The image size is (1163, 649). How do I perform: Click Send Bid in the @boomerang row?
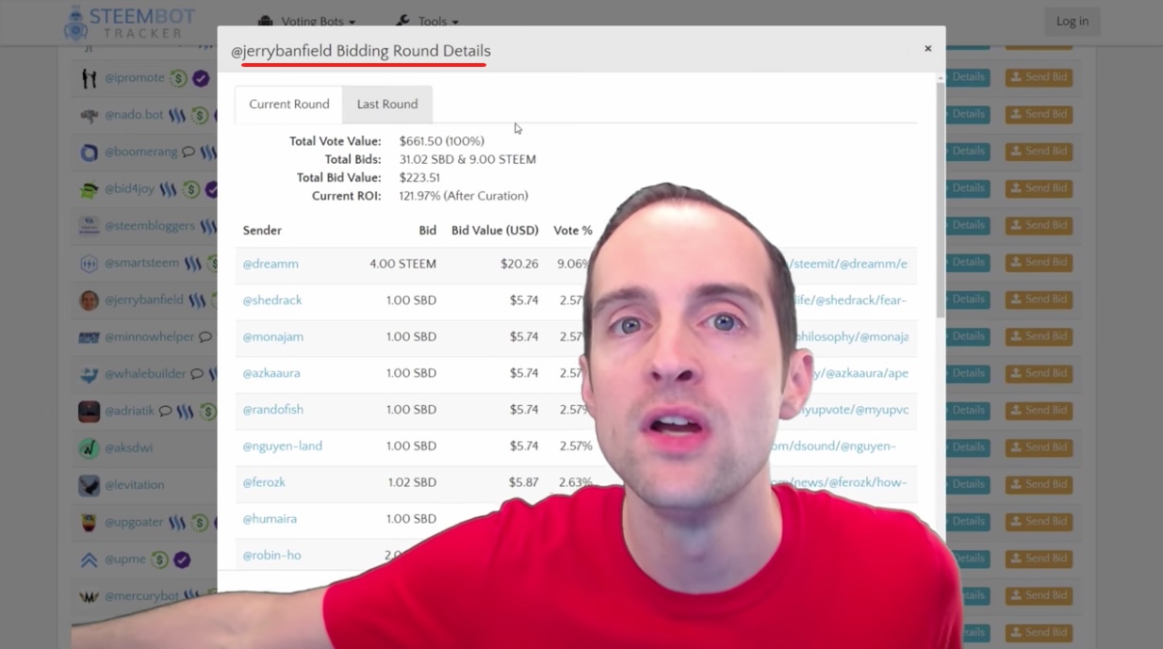[x=1039, y=151]
